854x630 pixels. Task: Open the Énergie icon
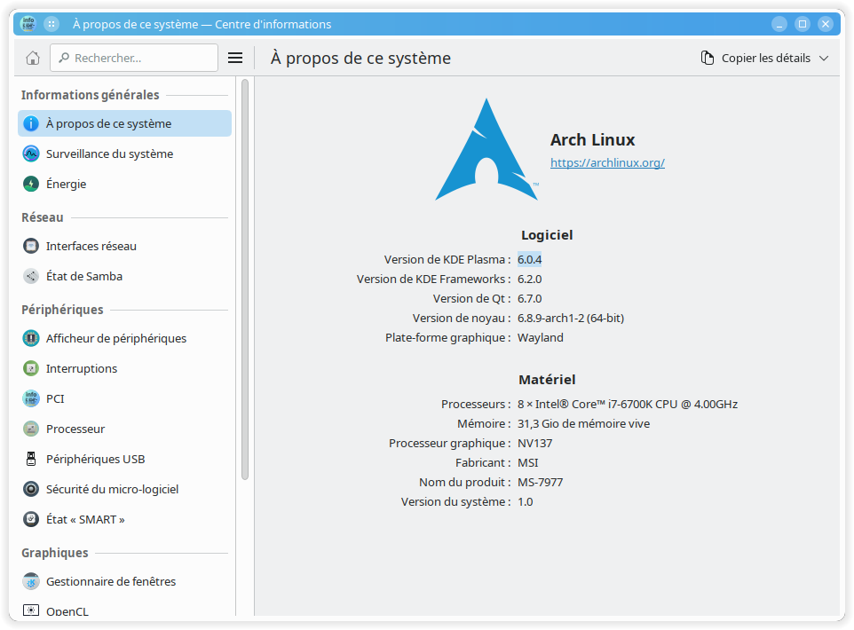pos(31,184)
